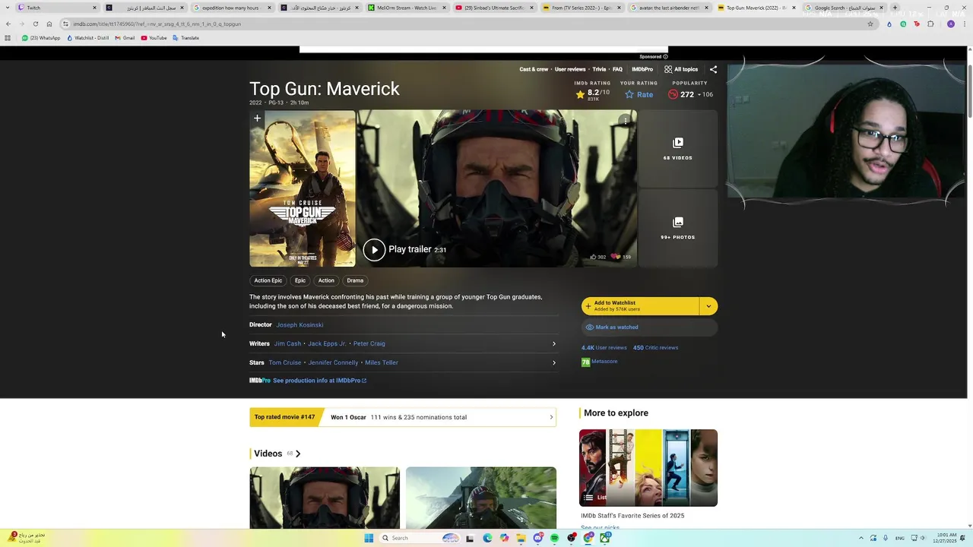Click the Chrome profile avatar
Screen dimensions: 973x547
(950, 24)
